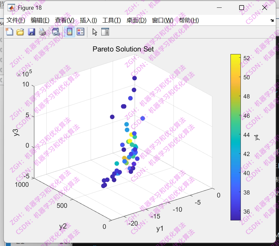This screenshot has width=279, height=246.
Task: Open a saved figure file
Action: pos(20,32)
